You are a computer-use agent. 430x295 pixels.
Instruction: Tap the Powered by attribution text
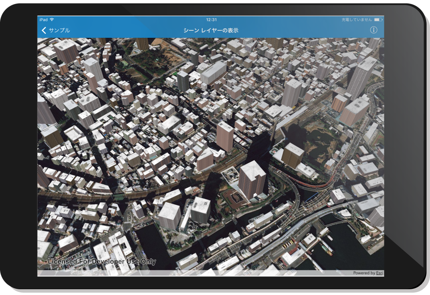[364, 273]
